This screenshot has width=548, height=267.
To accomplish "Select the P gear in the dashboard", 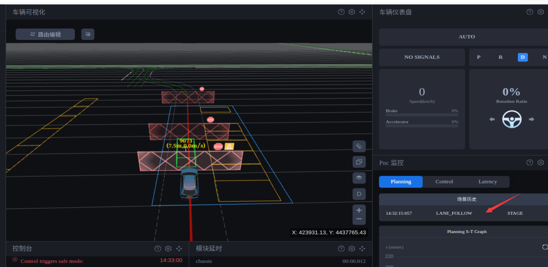I will [479, 57].
